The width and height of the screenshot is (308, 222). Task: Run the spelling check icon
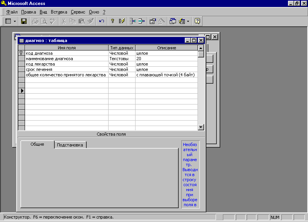pyautogui.click(x=53, y=21)
